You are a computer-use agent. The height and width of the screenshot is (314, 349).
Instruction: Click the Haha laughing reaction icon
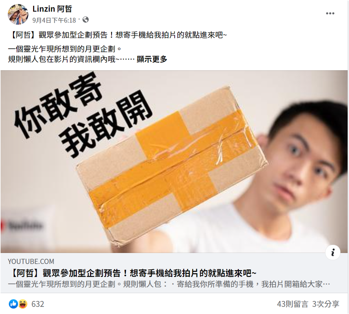pyautogui.click(x=23, y=304)
